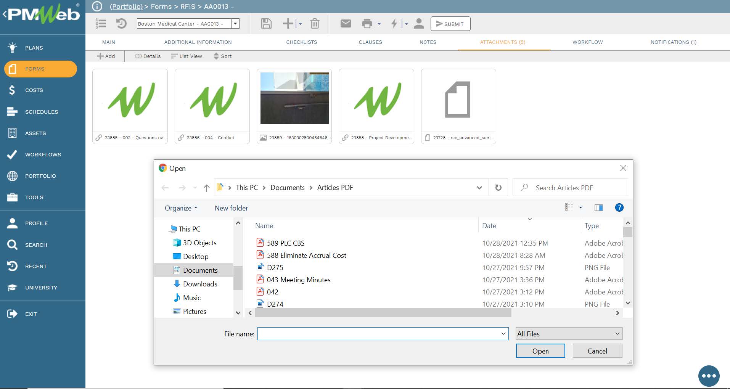Expand the Boston Medical Center record dropdown
This screenshot has height=389, width=730.
(x=235, y=24)
